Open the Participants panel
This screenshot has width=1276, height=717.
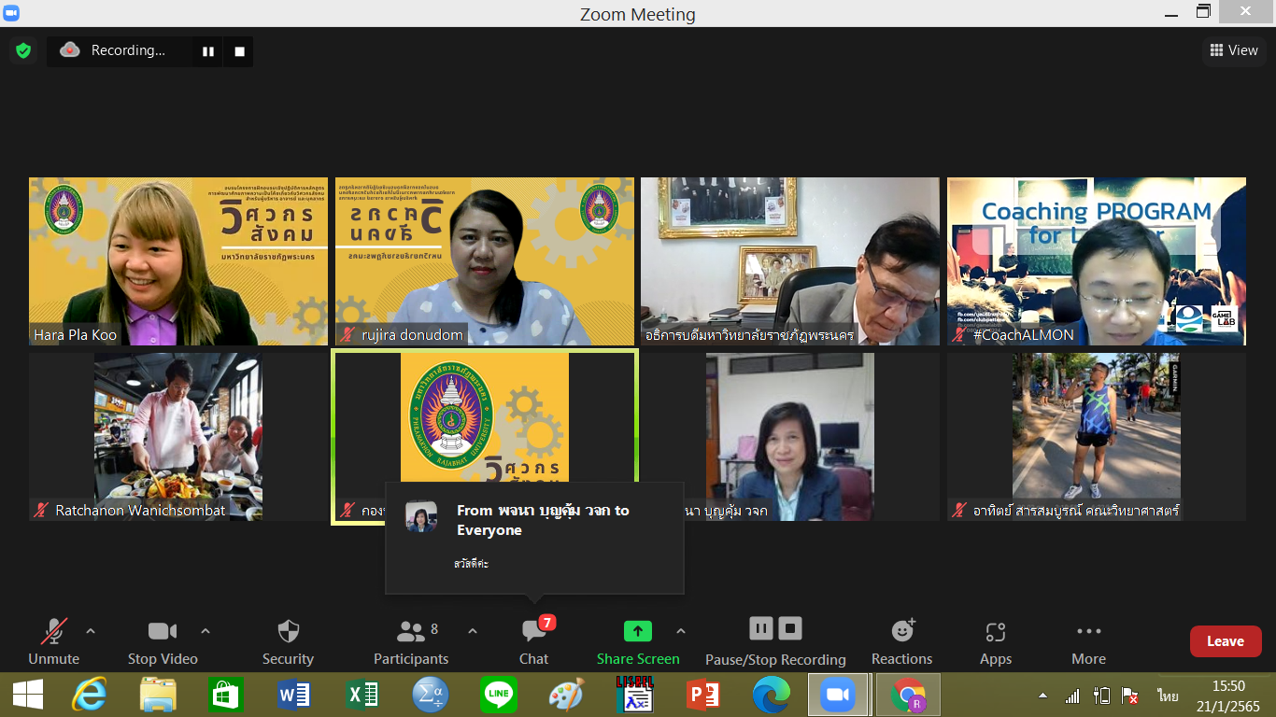411,642
